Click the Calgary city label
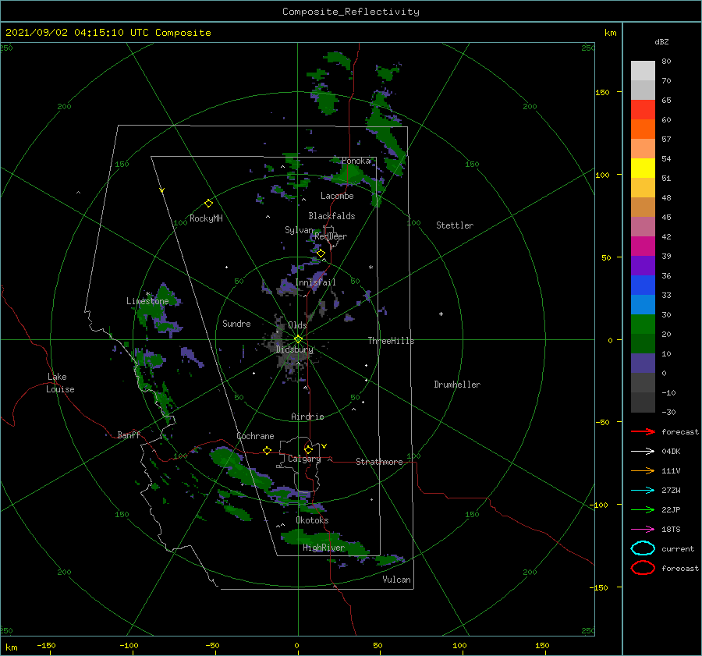 click(304, 459)
